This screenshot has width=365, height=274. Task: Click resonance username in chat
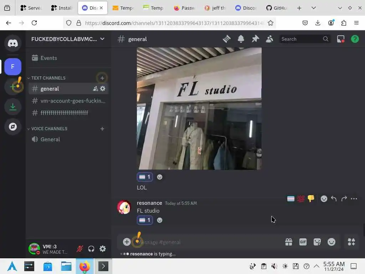[149, 203]
